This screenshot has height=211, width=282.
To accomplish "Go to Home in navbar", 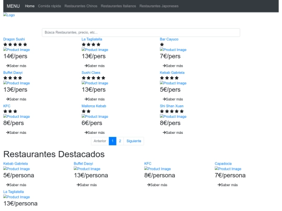I will point(30,6).
